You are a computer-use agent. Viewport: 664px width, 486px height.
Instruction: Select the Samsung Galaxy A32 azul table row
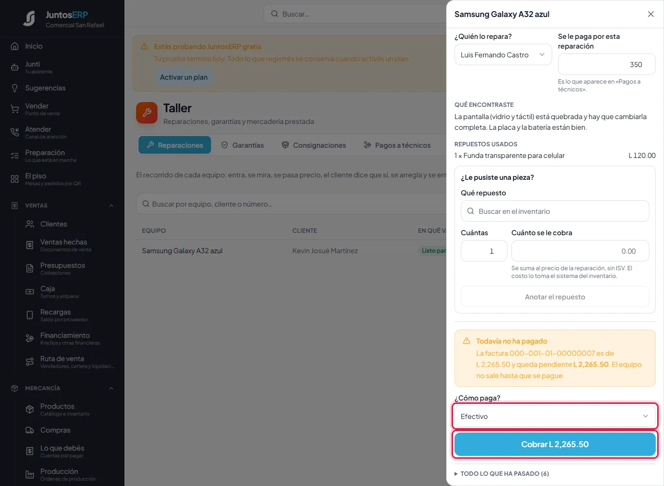point(291,251)
